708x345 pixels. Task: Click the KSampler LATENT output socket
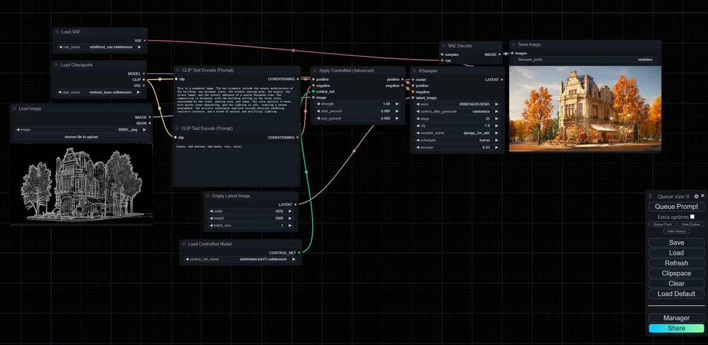pyautogui.click(x=502, y=80)
